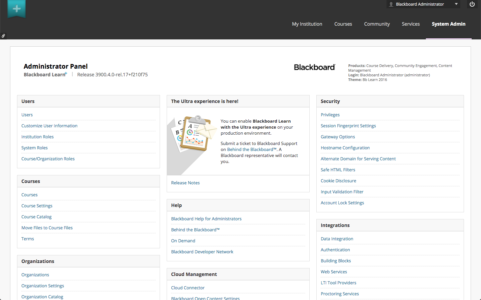
Task: Click the small link icon at left edge
Action: coord(3,36)
